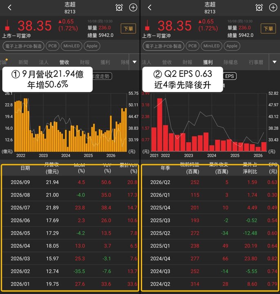Select the 2026/03 revenue row
This screenshot has width=280, height=294.
point(70,258)
